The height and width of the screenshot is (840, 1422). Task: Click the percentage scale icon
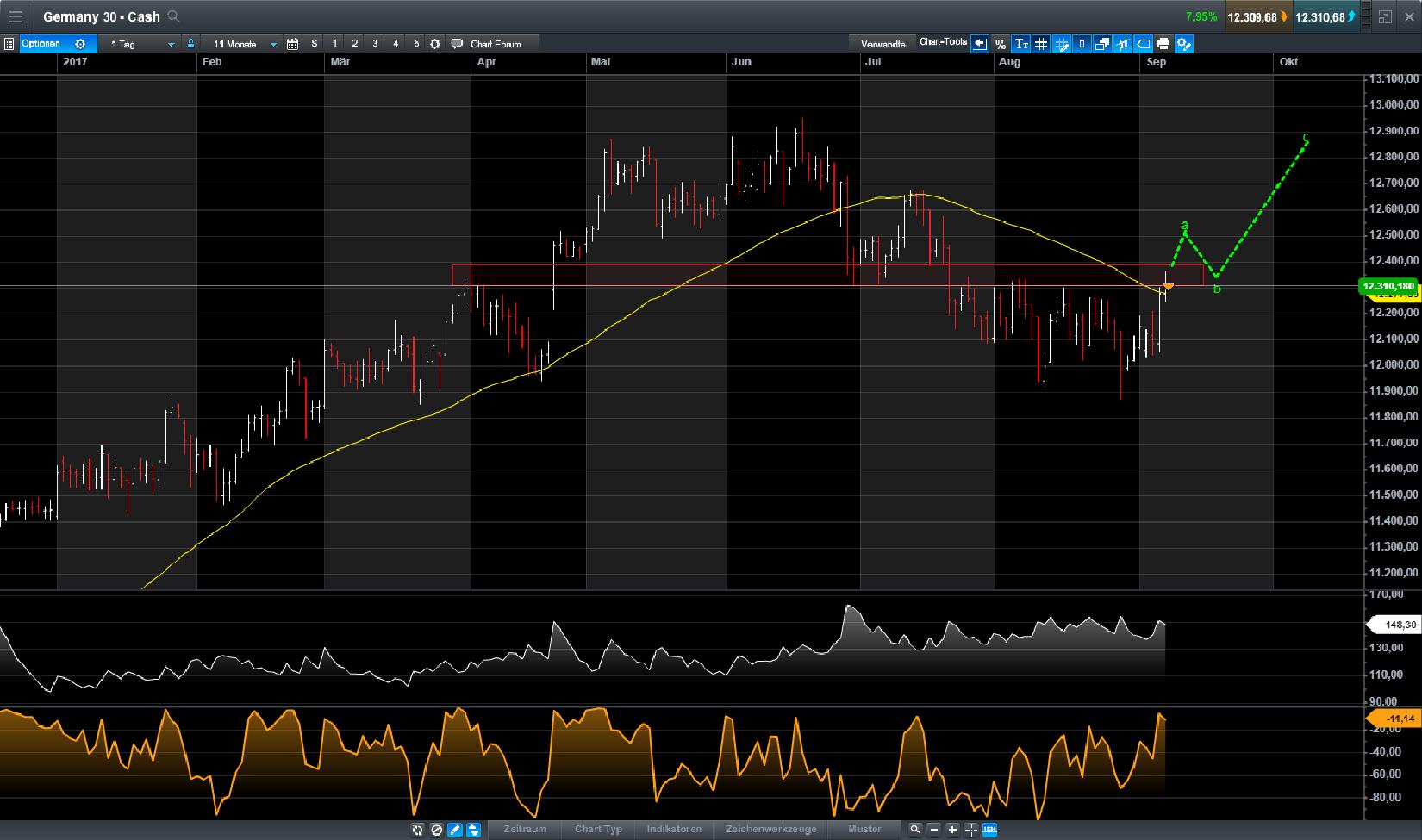click(1001, 44)
